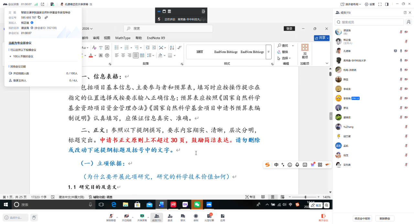414x224 pixels.
Task: Adjust the Word zoom slider
Action: [305, 197]
